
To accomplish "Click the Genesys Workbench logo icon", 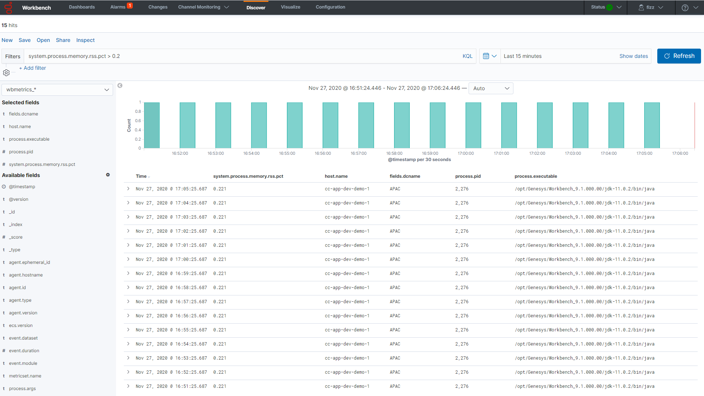I will click(x=7, y=7).
